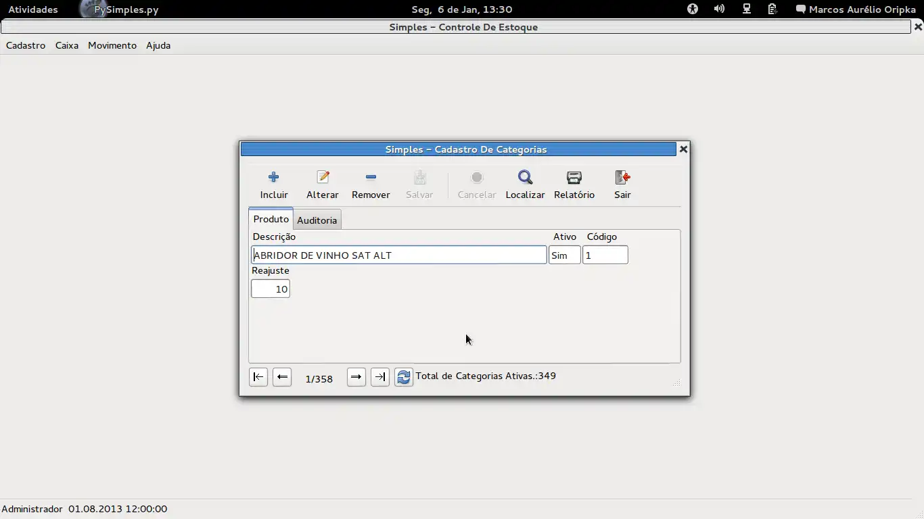This screenshot has height=519, width=924.
Task: Click the Sair exit icon
Action: (622, 177)
